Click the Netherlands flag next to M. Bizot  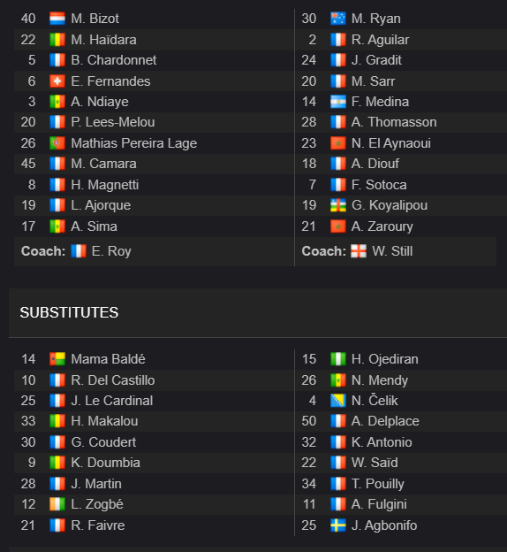(x=57, y=19)
